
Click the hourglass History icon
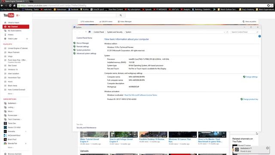[x=5, y=34]
